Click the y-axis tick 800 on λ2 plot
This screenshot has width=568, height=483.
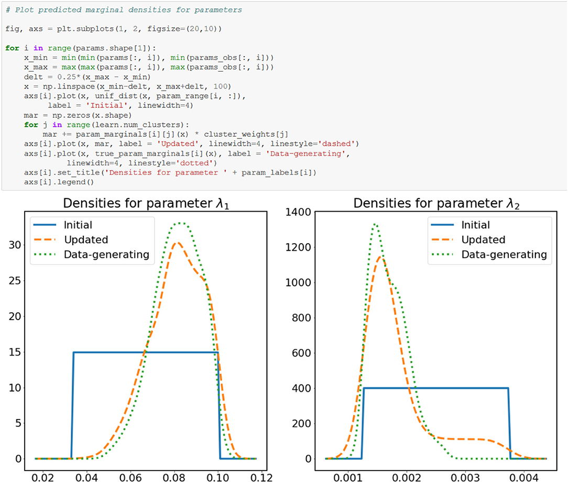pos(301,318)
